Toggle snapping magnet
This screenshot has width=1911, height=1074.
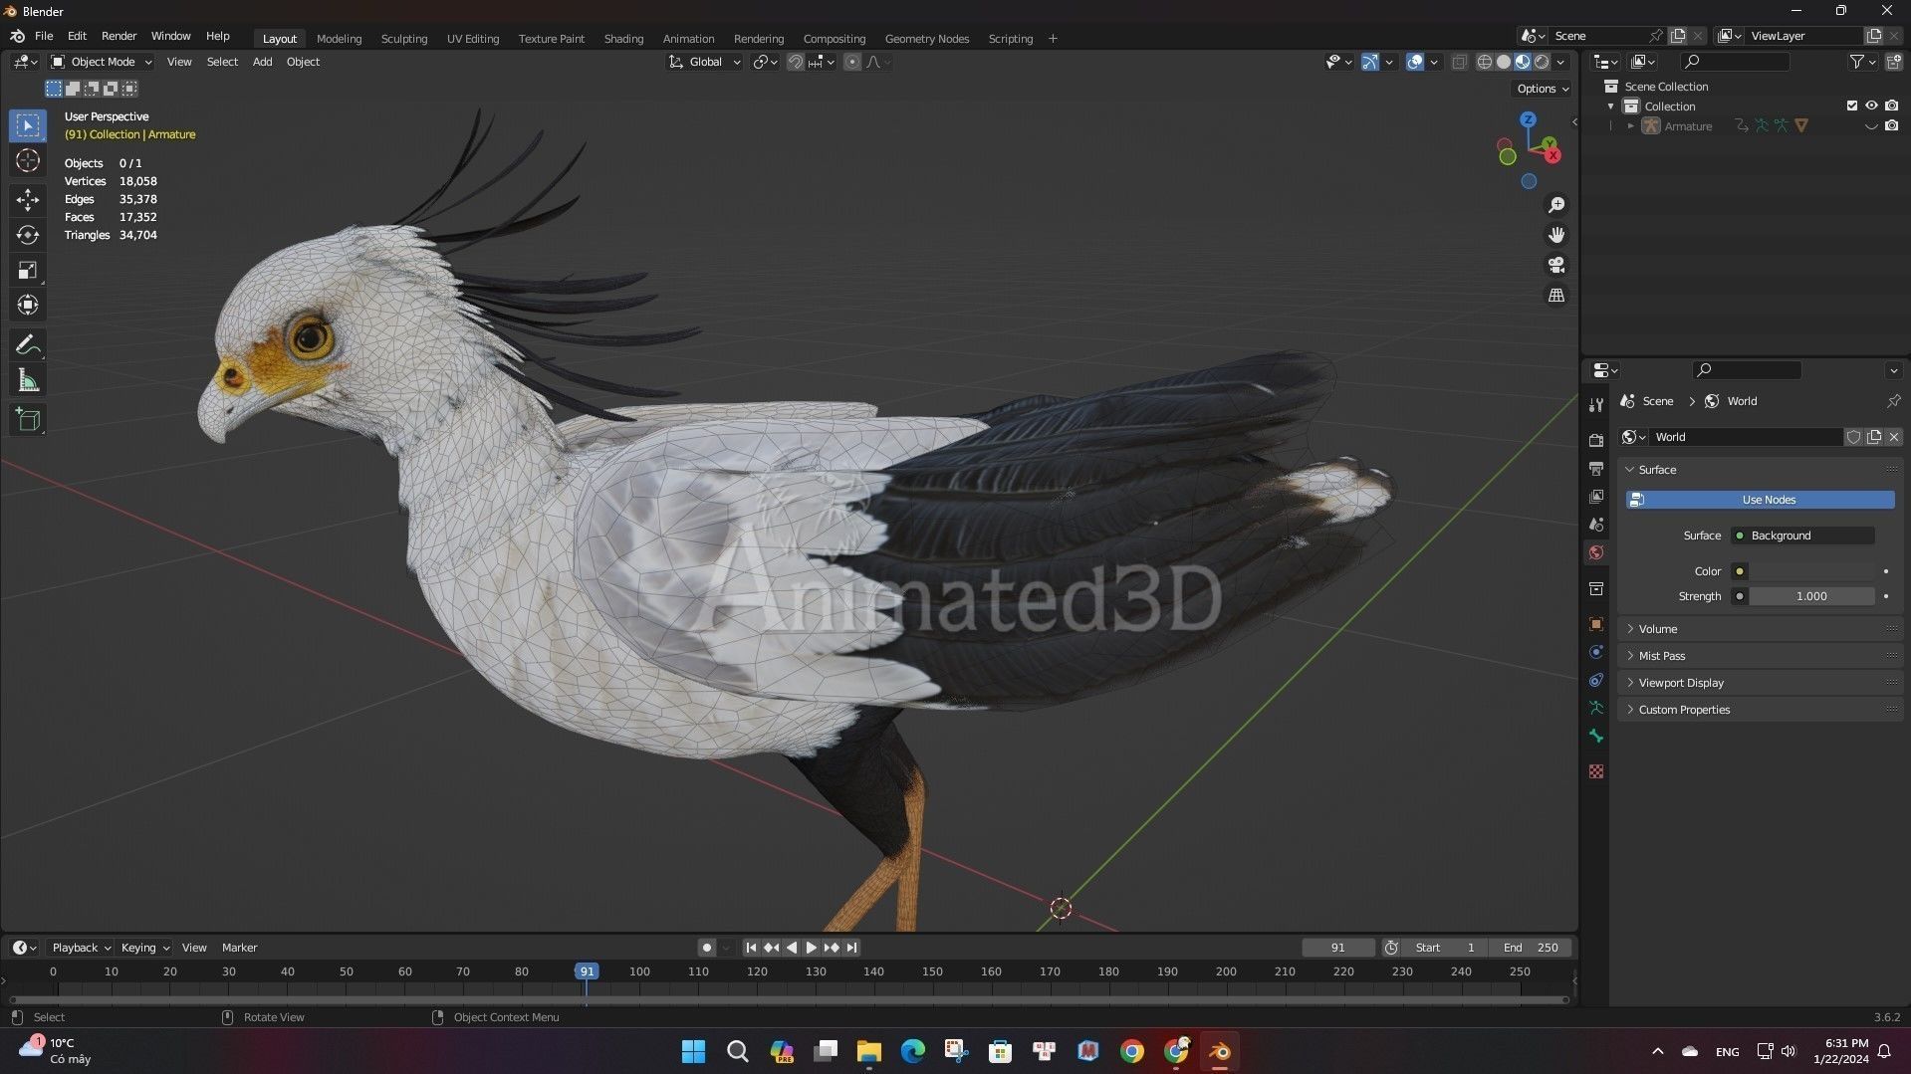click(796, 62)
